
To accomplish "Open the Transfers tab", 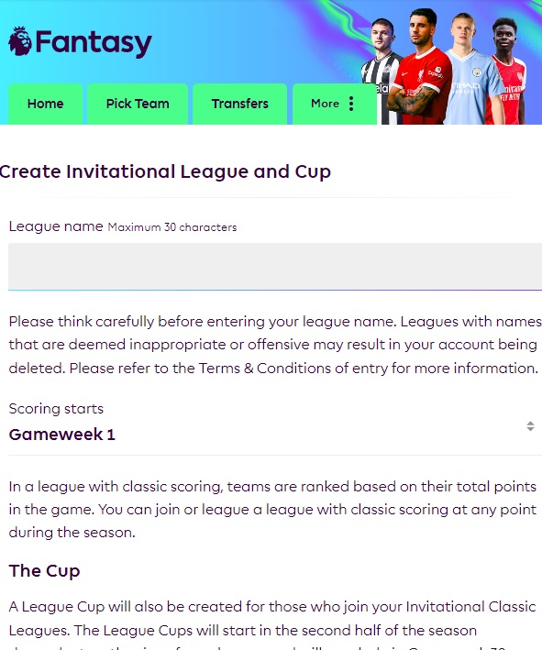I will (x=239, y=104).
